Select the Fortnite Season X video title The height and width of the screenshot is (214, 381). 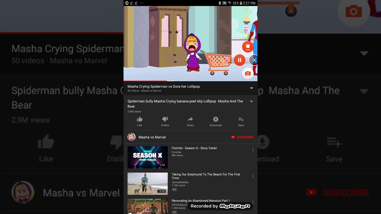(x=194, y=148)
